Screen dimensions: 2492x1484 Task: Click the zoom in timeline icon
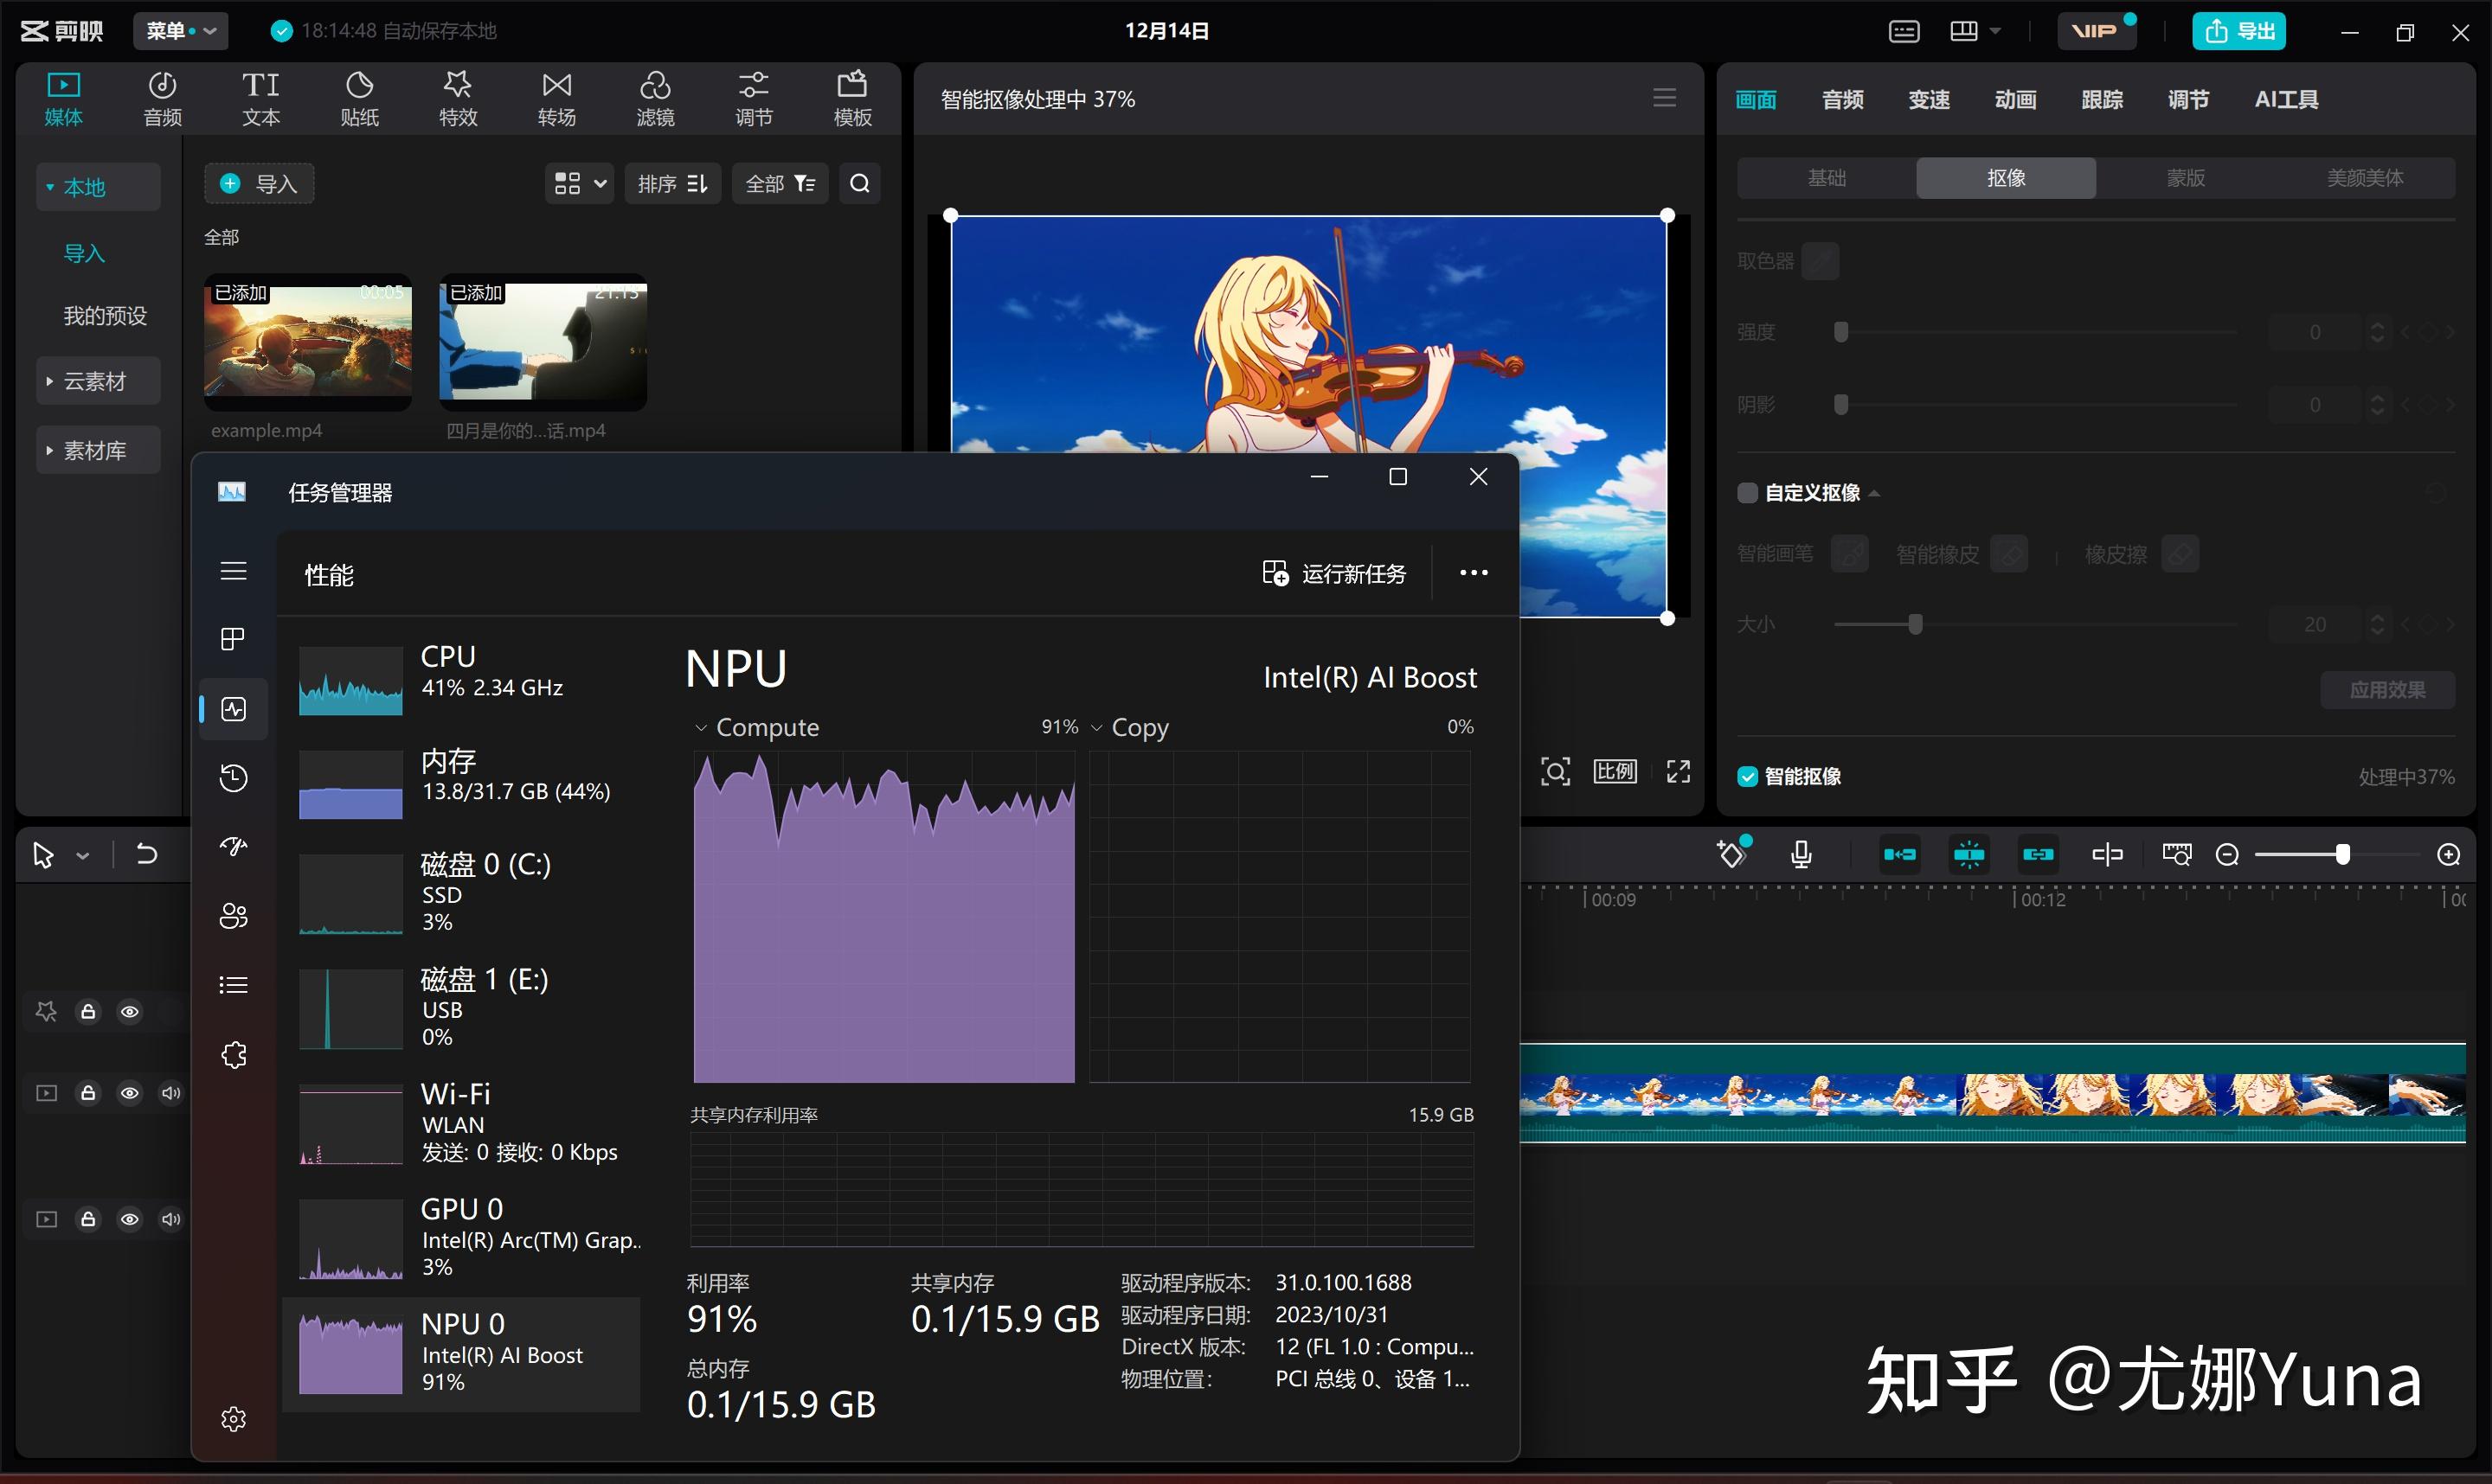pos(2448,855)
